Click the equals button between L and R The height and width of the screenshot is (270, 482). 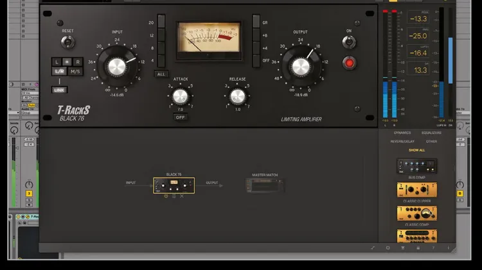point(67,62)
